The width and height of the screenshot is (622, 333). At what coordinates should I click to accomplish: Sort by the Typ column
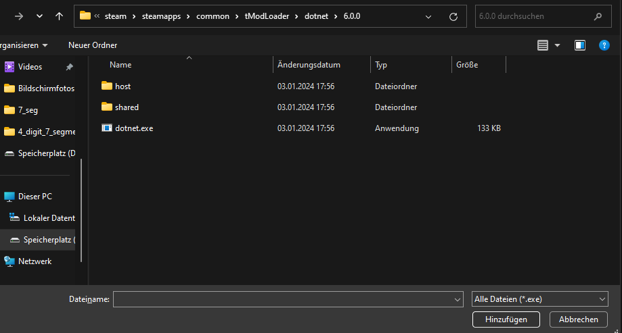click(x=381, y=65)
